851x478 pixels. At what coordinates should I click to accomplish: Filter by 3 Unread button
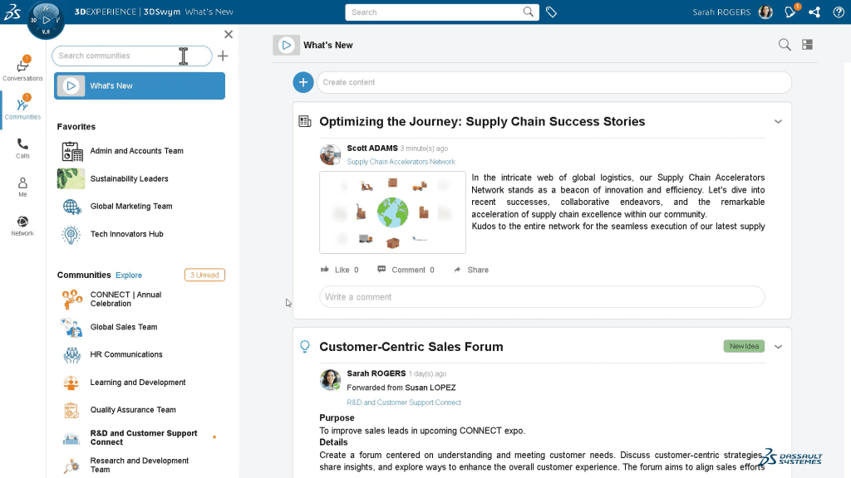204,275
